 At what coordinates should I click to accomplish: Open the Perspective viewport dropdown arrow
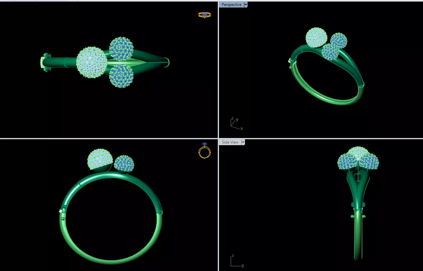[x=246, y=5]
